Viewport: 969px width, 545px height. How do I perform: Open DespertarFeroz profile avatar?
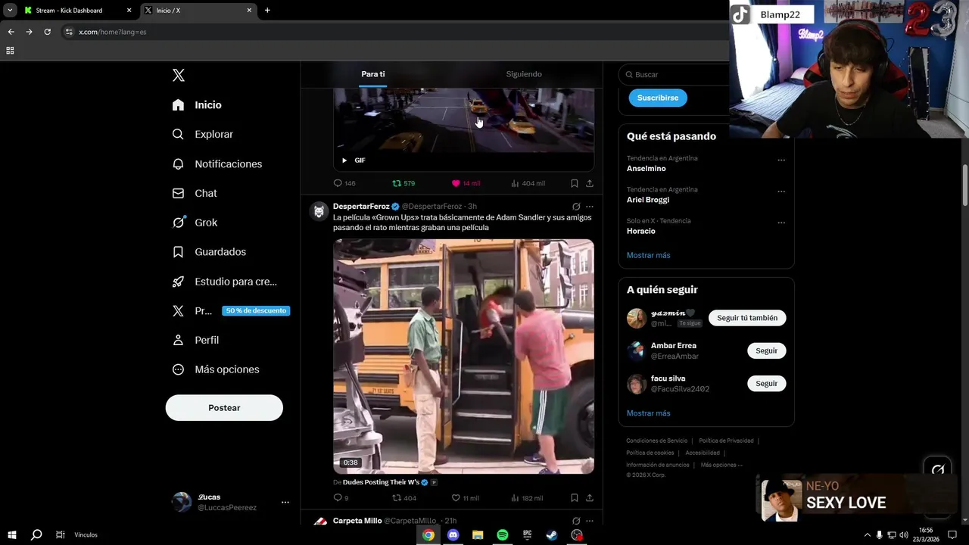[x=319, y=211]
